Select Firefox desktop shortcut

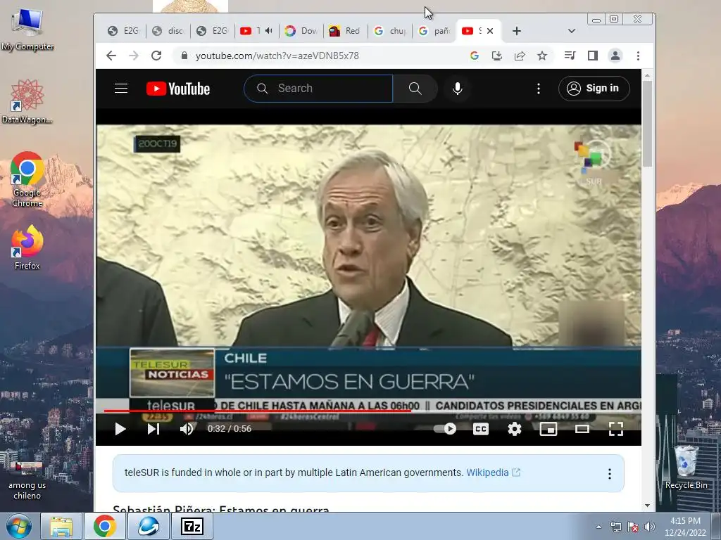point(27,247)
